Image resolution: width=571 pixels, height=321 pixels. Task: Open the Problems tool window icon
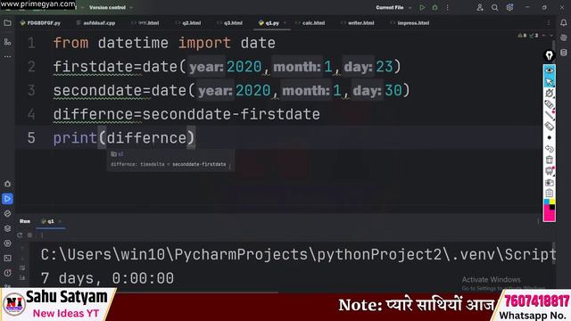[x=7, y=273]
